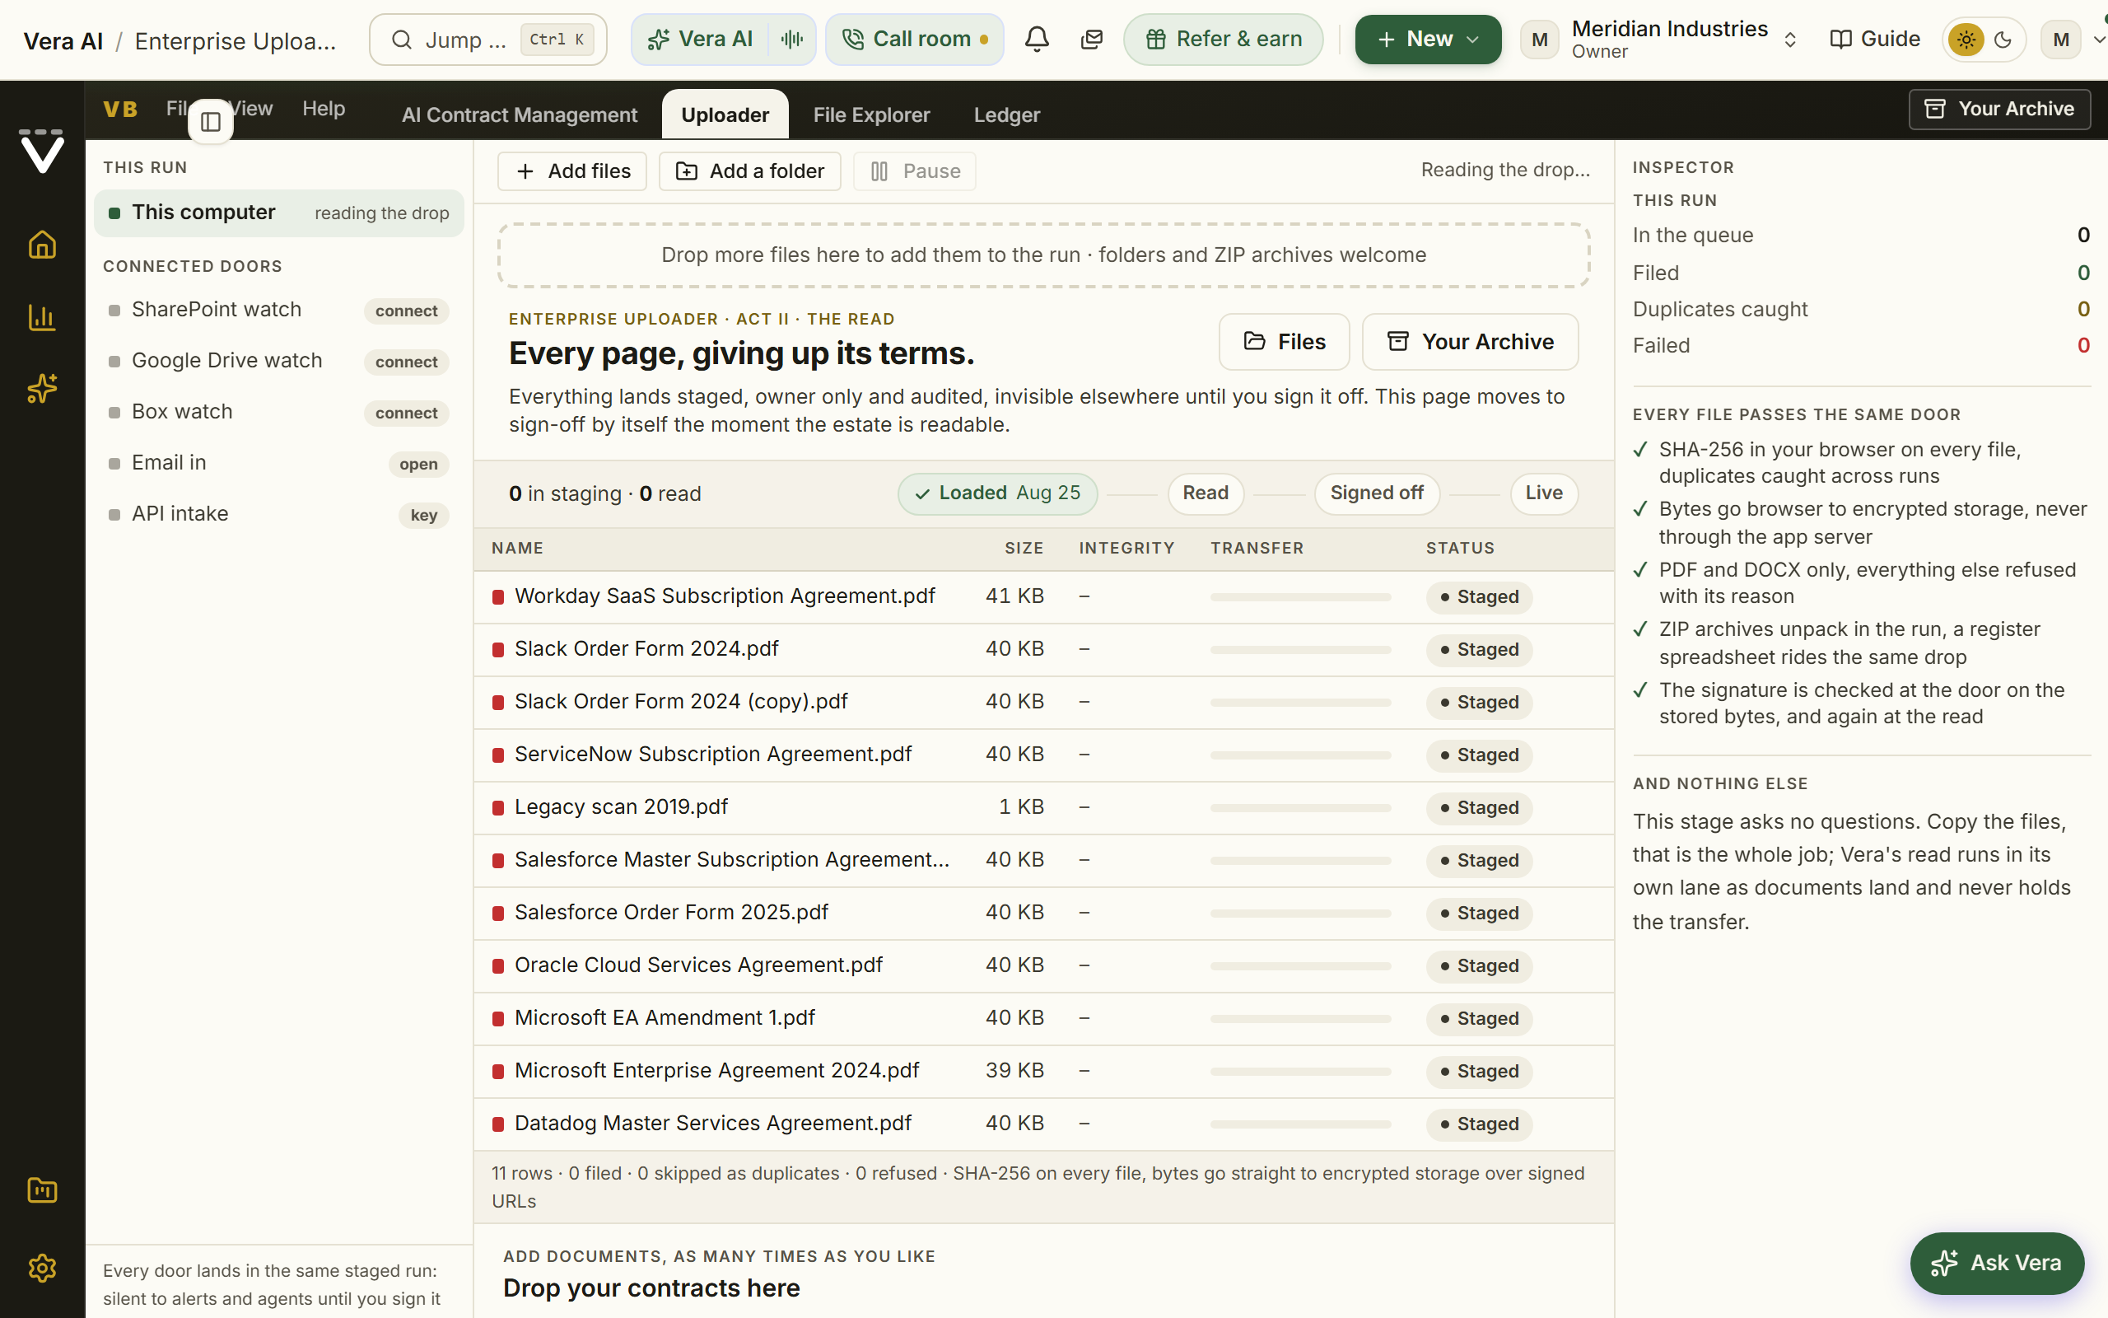This screenshot has width=2108, height=1318.
Task: Click transfer progress bar for Oracle Cloud Services Agreement.pdf
Action: (1300, 967)
